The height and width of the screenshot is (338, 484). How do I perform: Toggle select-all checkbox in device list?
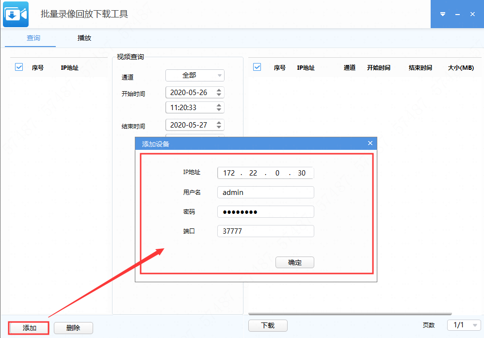[19, 67]
